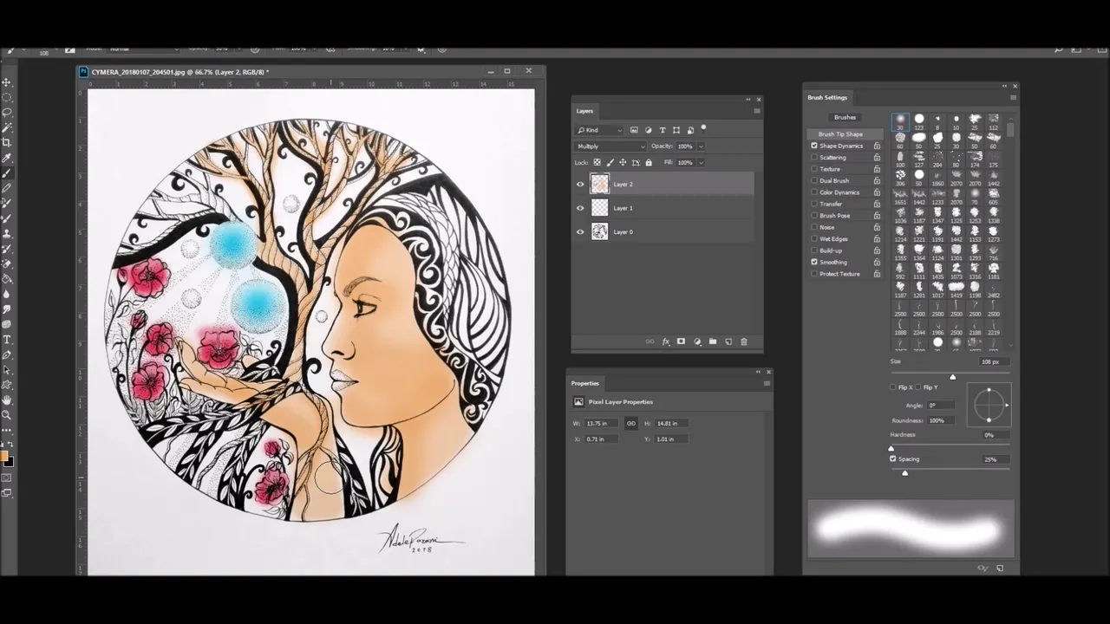Select the Move tool
This screenshot has height=624, width=1110.
[7, 82]
